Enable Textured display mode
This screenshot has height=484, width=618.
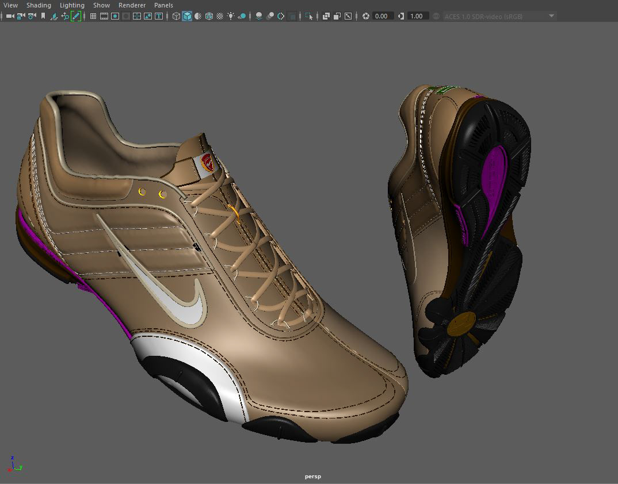click(x=220, y=16)
